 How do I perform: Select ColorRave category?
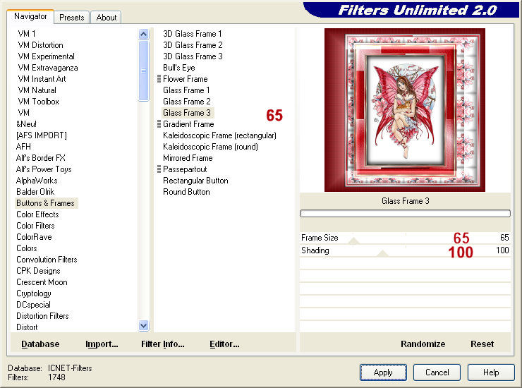pyautogui.click(x=34, y=237)
